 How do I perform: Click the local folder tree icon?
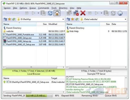click(5, 19)
